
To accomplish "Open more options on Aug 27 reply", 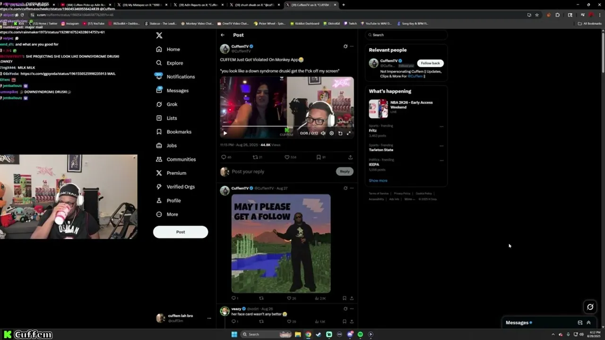I will 352,188.
